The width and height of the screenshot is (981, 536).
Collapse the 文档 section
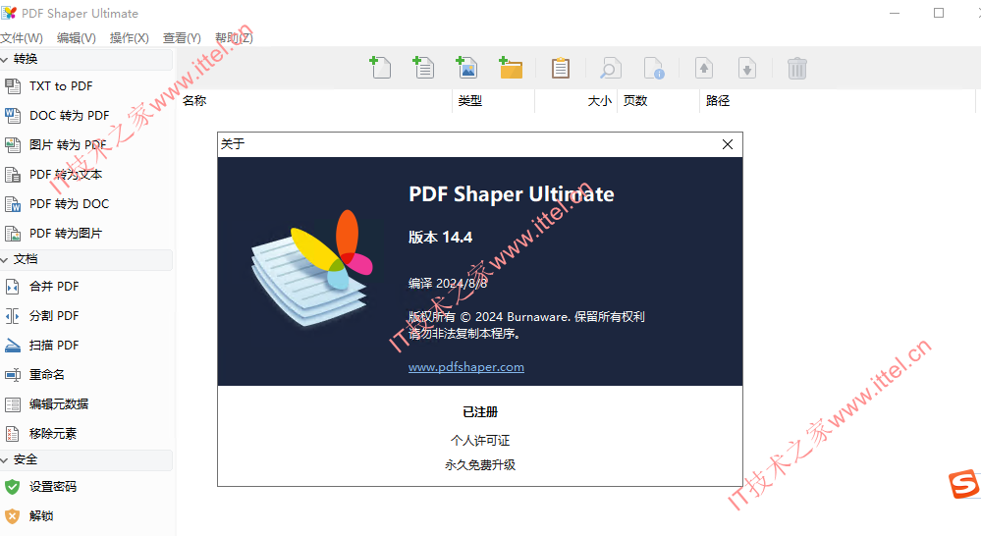coord(5,259)
